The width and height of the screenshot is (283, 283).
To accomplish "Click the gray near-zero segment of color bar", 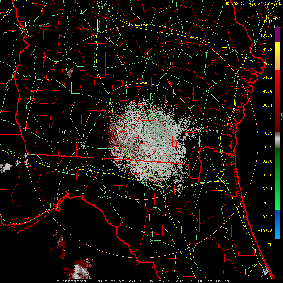I will (x=278, y=139).
